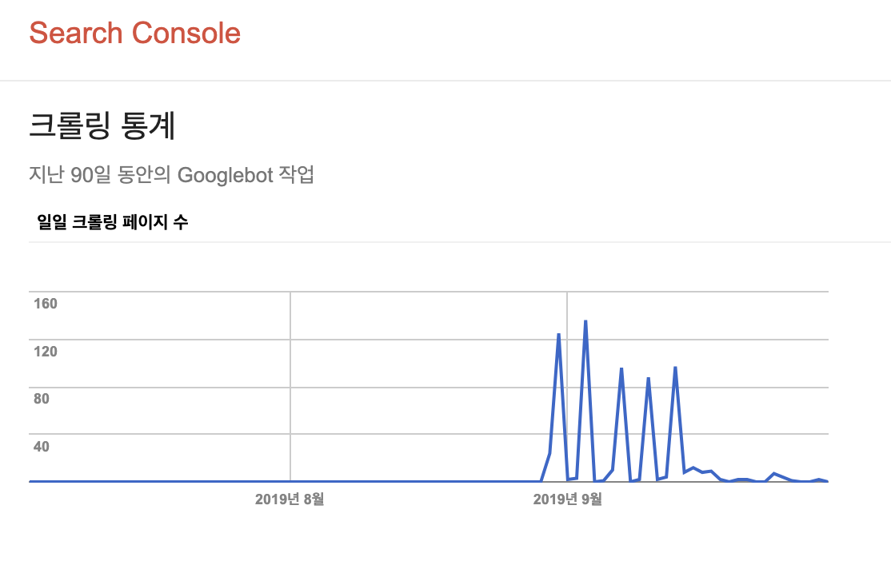Click the 크롤링 통계 page heading
This screenshot has height=561, width=891.
click(102, 126)
